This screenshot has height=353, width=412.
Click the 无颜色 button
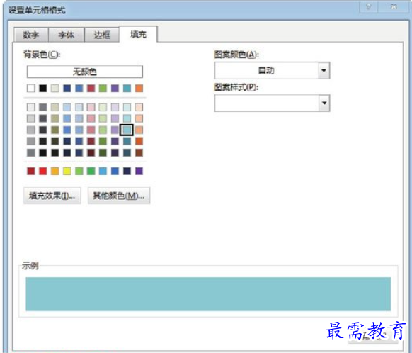(x=85, y=72)
